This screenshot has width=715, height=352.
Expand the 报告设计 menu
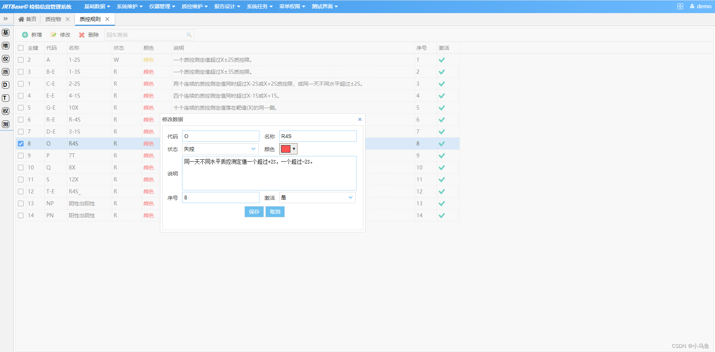[227, 6]
